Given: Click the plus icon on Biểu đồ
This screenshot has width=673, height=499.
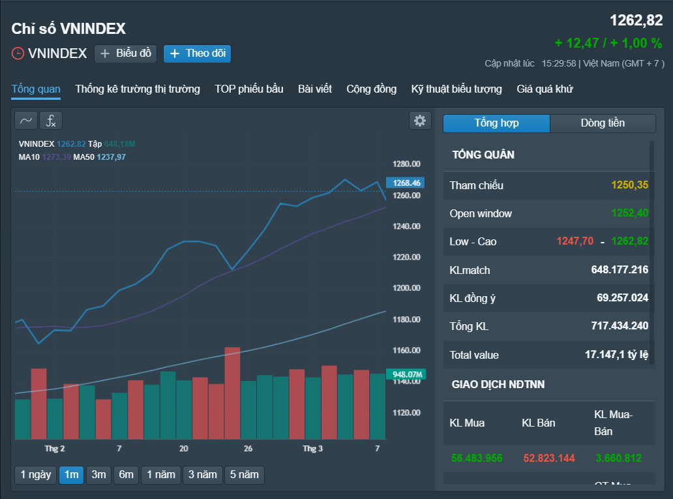Looking at the screenshot, I should [x=105, y=53].
